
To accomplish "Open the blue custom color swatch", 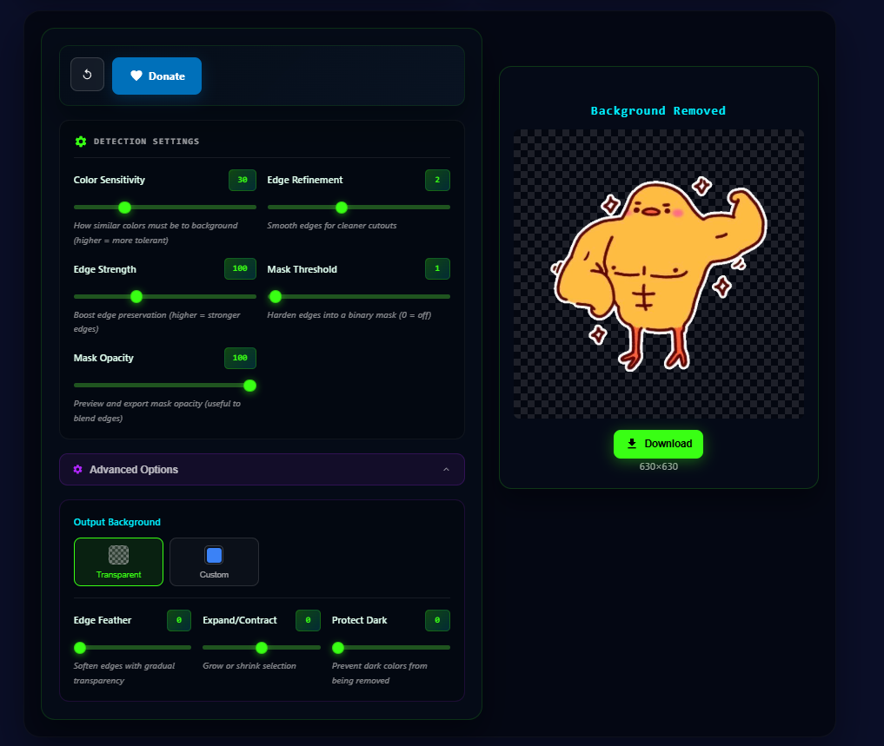I will (x=214, y=555).
